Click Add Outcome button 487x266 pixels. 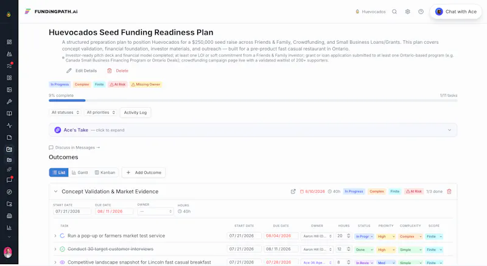(144, 173)
